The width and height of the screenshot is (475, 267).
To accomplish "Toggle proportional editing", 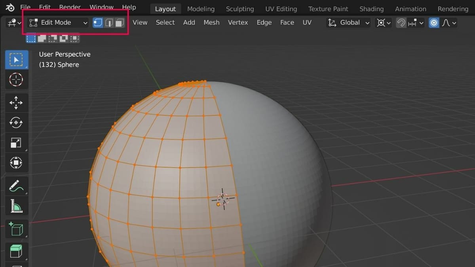I will coord(434,23).
